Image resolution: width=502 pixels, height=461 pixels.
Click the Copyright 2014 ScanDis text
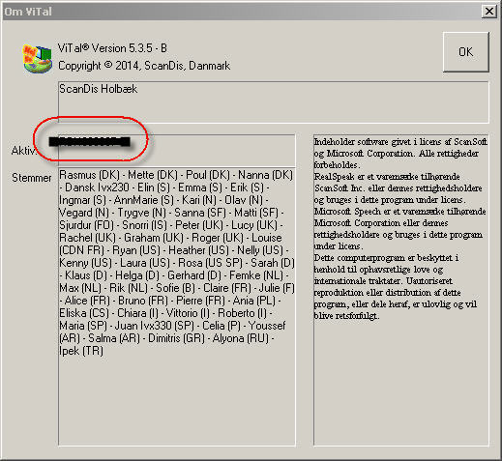coord(144,66)
